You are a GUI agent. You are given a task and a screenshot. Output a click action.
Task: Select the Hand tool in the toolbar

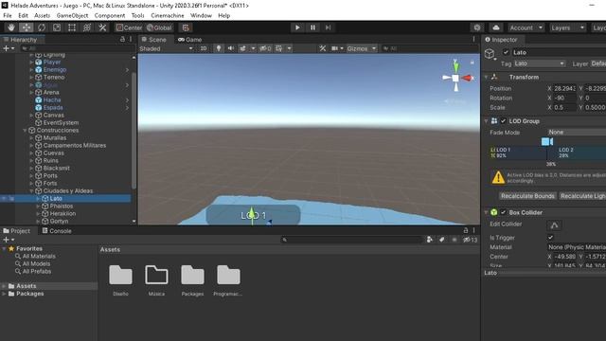tap(11, 27)
